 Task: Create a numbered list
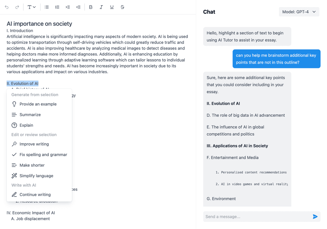tap(57, 7)
